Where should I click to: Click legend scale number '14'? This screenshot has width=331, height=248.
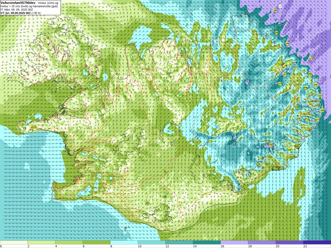pos(195,246)
